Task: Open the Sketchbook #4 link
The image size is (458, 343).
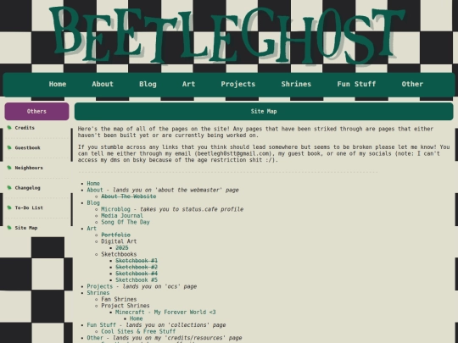Action: pyautogui.click(x=137, y=274)
